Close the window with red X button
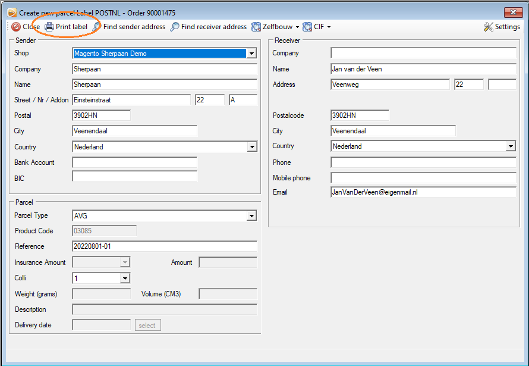 [x=514, y=12]
